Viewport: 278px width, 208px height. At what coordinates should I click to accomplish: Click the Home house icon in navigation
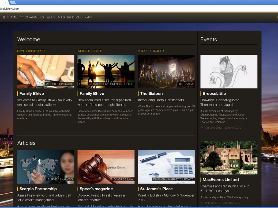pos(4,17)
